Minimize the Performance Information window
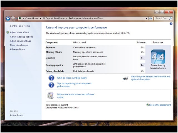 [x=157, y=12]
